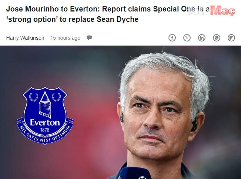Open the 'Jose Mourinho to Everton' headline line
Viewport: 241px width, 179px height.
point(108,9)
